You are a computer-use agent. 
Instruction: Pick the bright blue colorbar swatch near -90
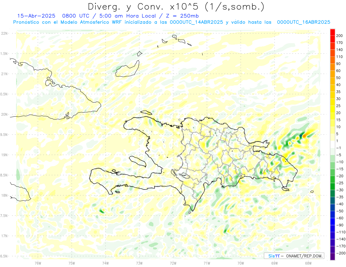point(332,222)
